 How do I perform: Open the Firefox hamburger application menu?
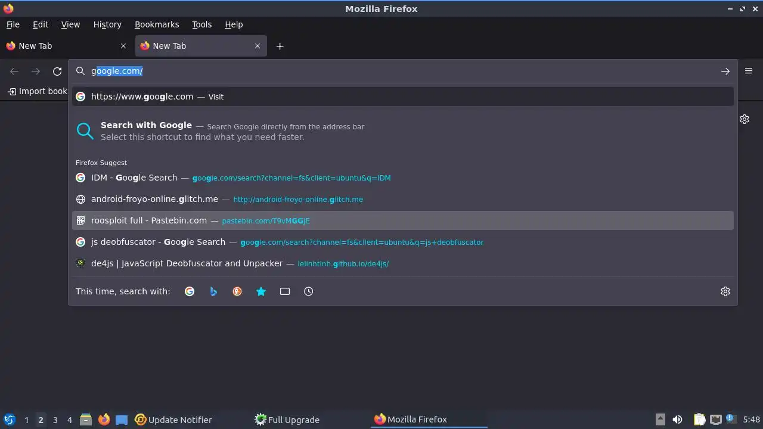tap(749, 71)
